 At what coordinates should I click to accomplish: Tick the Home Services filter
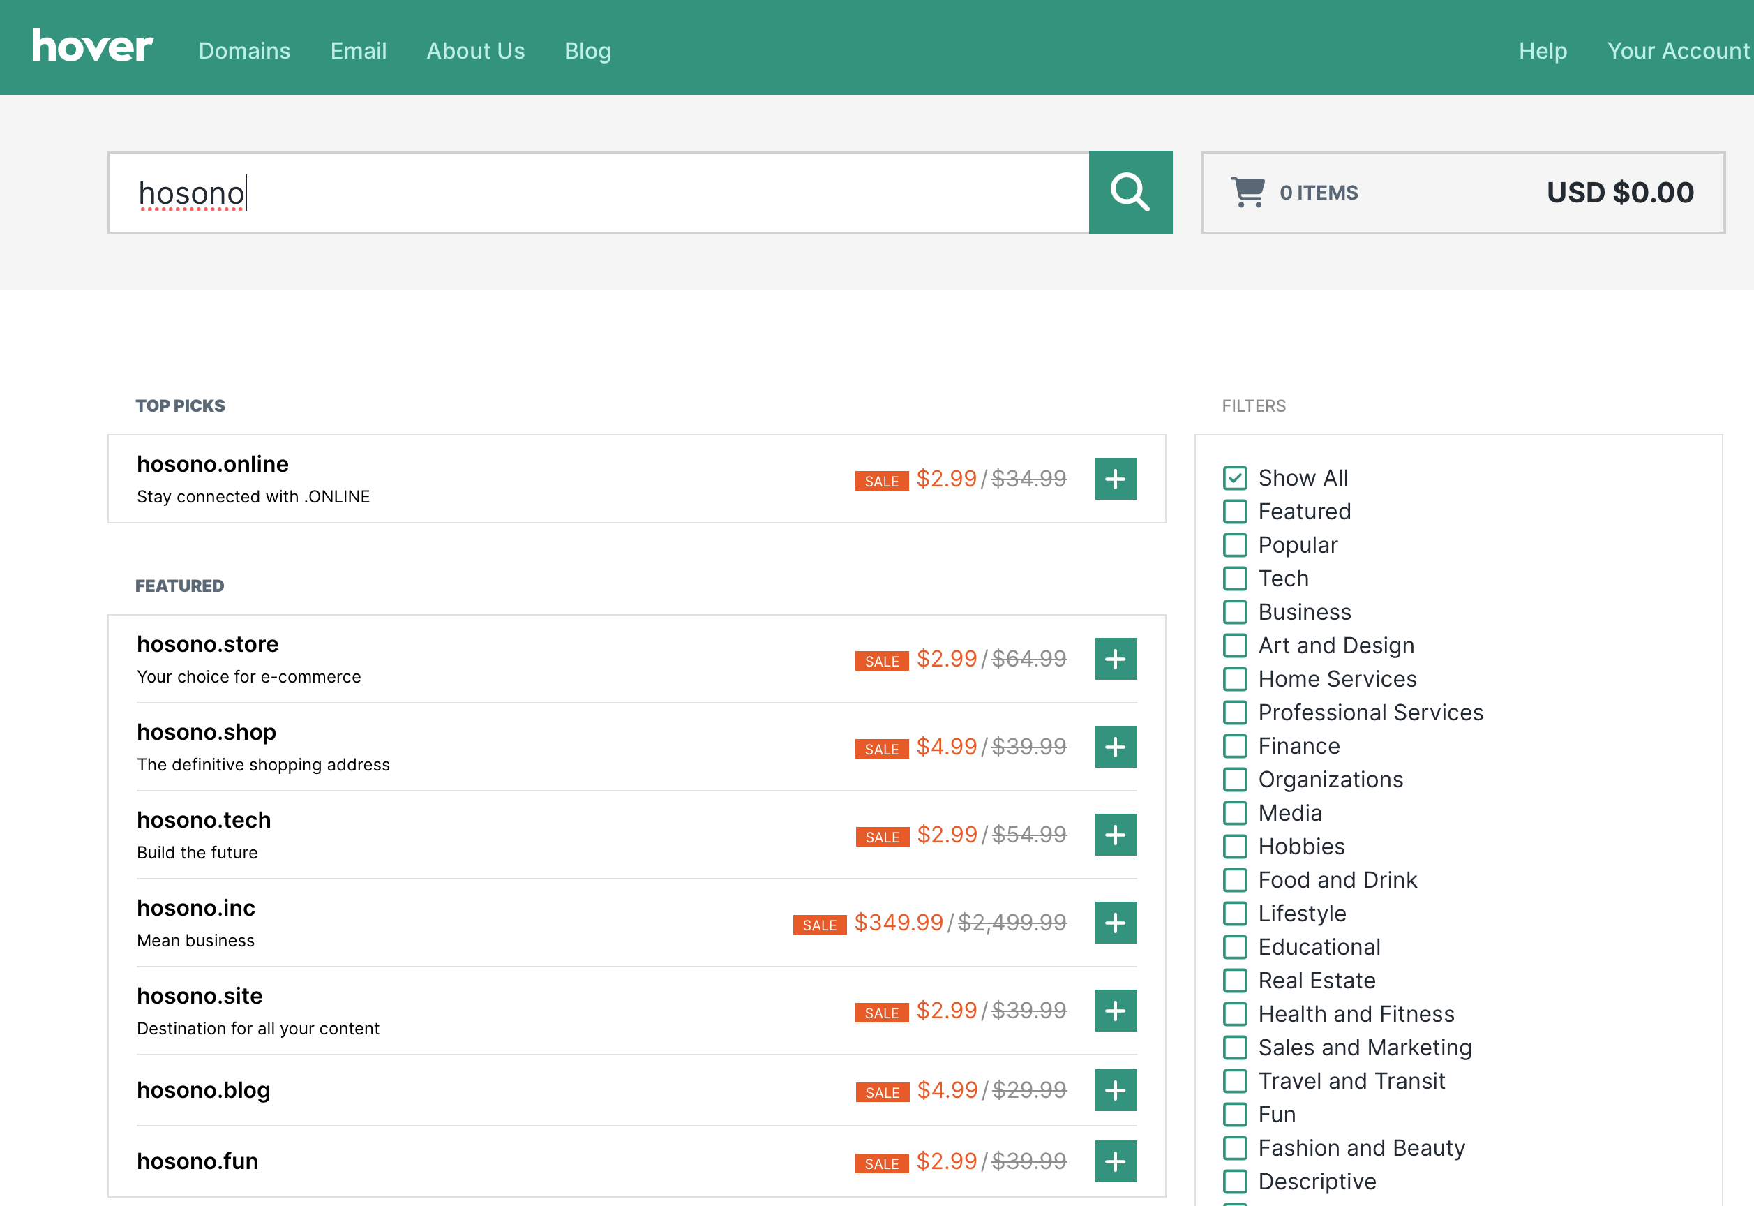(x=1235, y=678)
